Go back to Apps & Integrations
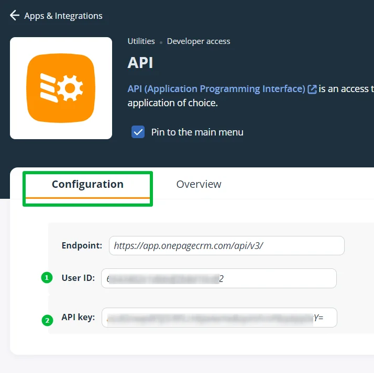This screenshot has height=373, width=374. [x=63, y=16]
